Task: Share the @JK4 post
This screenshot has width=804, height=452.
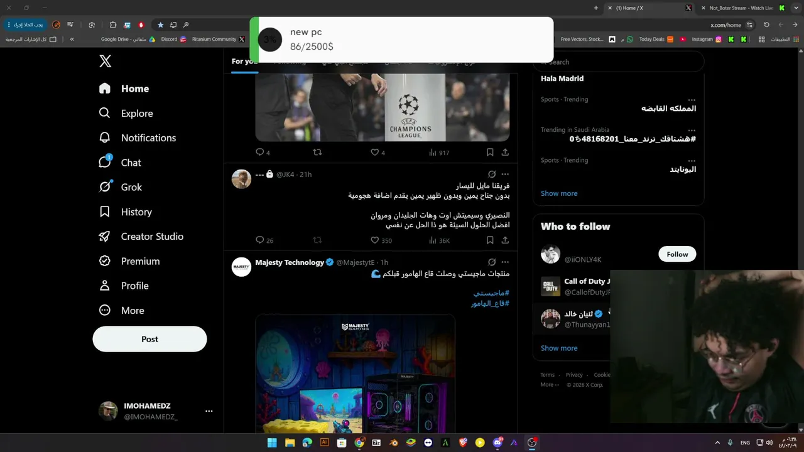Action: pyautogui.click(x=505, y=240)
